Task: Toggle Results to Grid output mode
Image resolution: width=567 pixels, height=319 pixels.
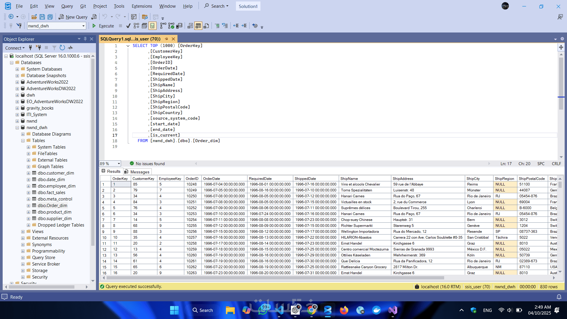Action: click(198, 26)
